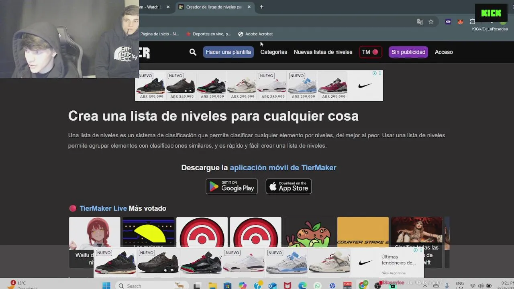The height and width of the screenshot is (289, 514).
Task: Click Últimas tendencias de... ad text
Action: pos(398,260)
